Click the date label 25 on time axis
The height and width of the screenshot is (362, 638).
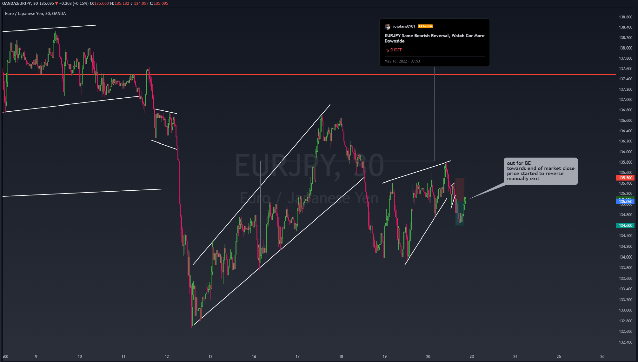click(559, 356)
